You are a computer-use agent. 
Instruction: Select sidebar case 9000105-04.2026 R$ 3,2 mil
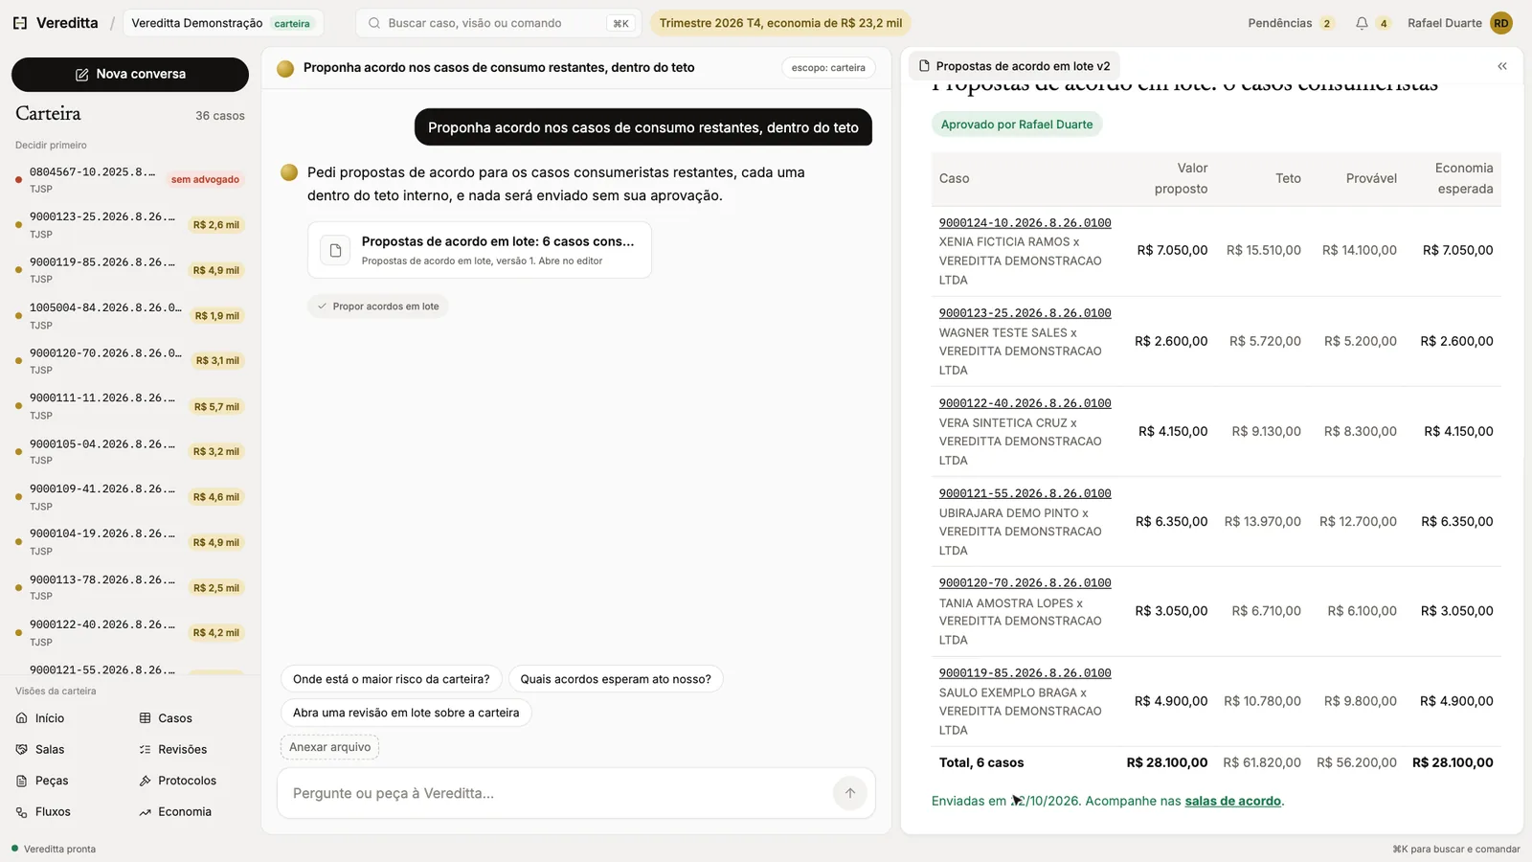(130, 451)
